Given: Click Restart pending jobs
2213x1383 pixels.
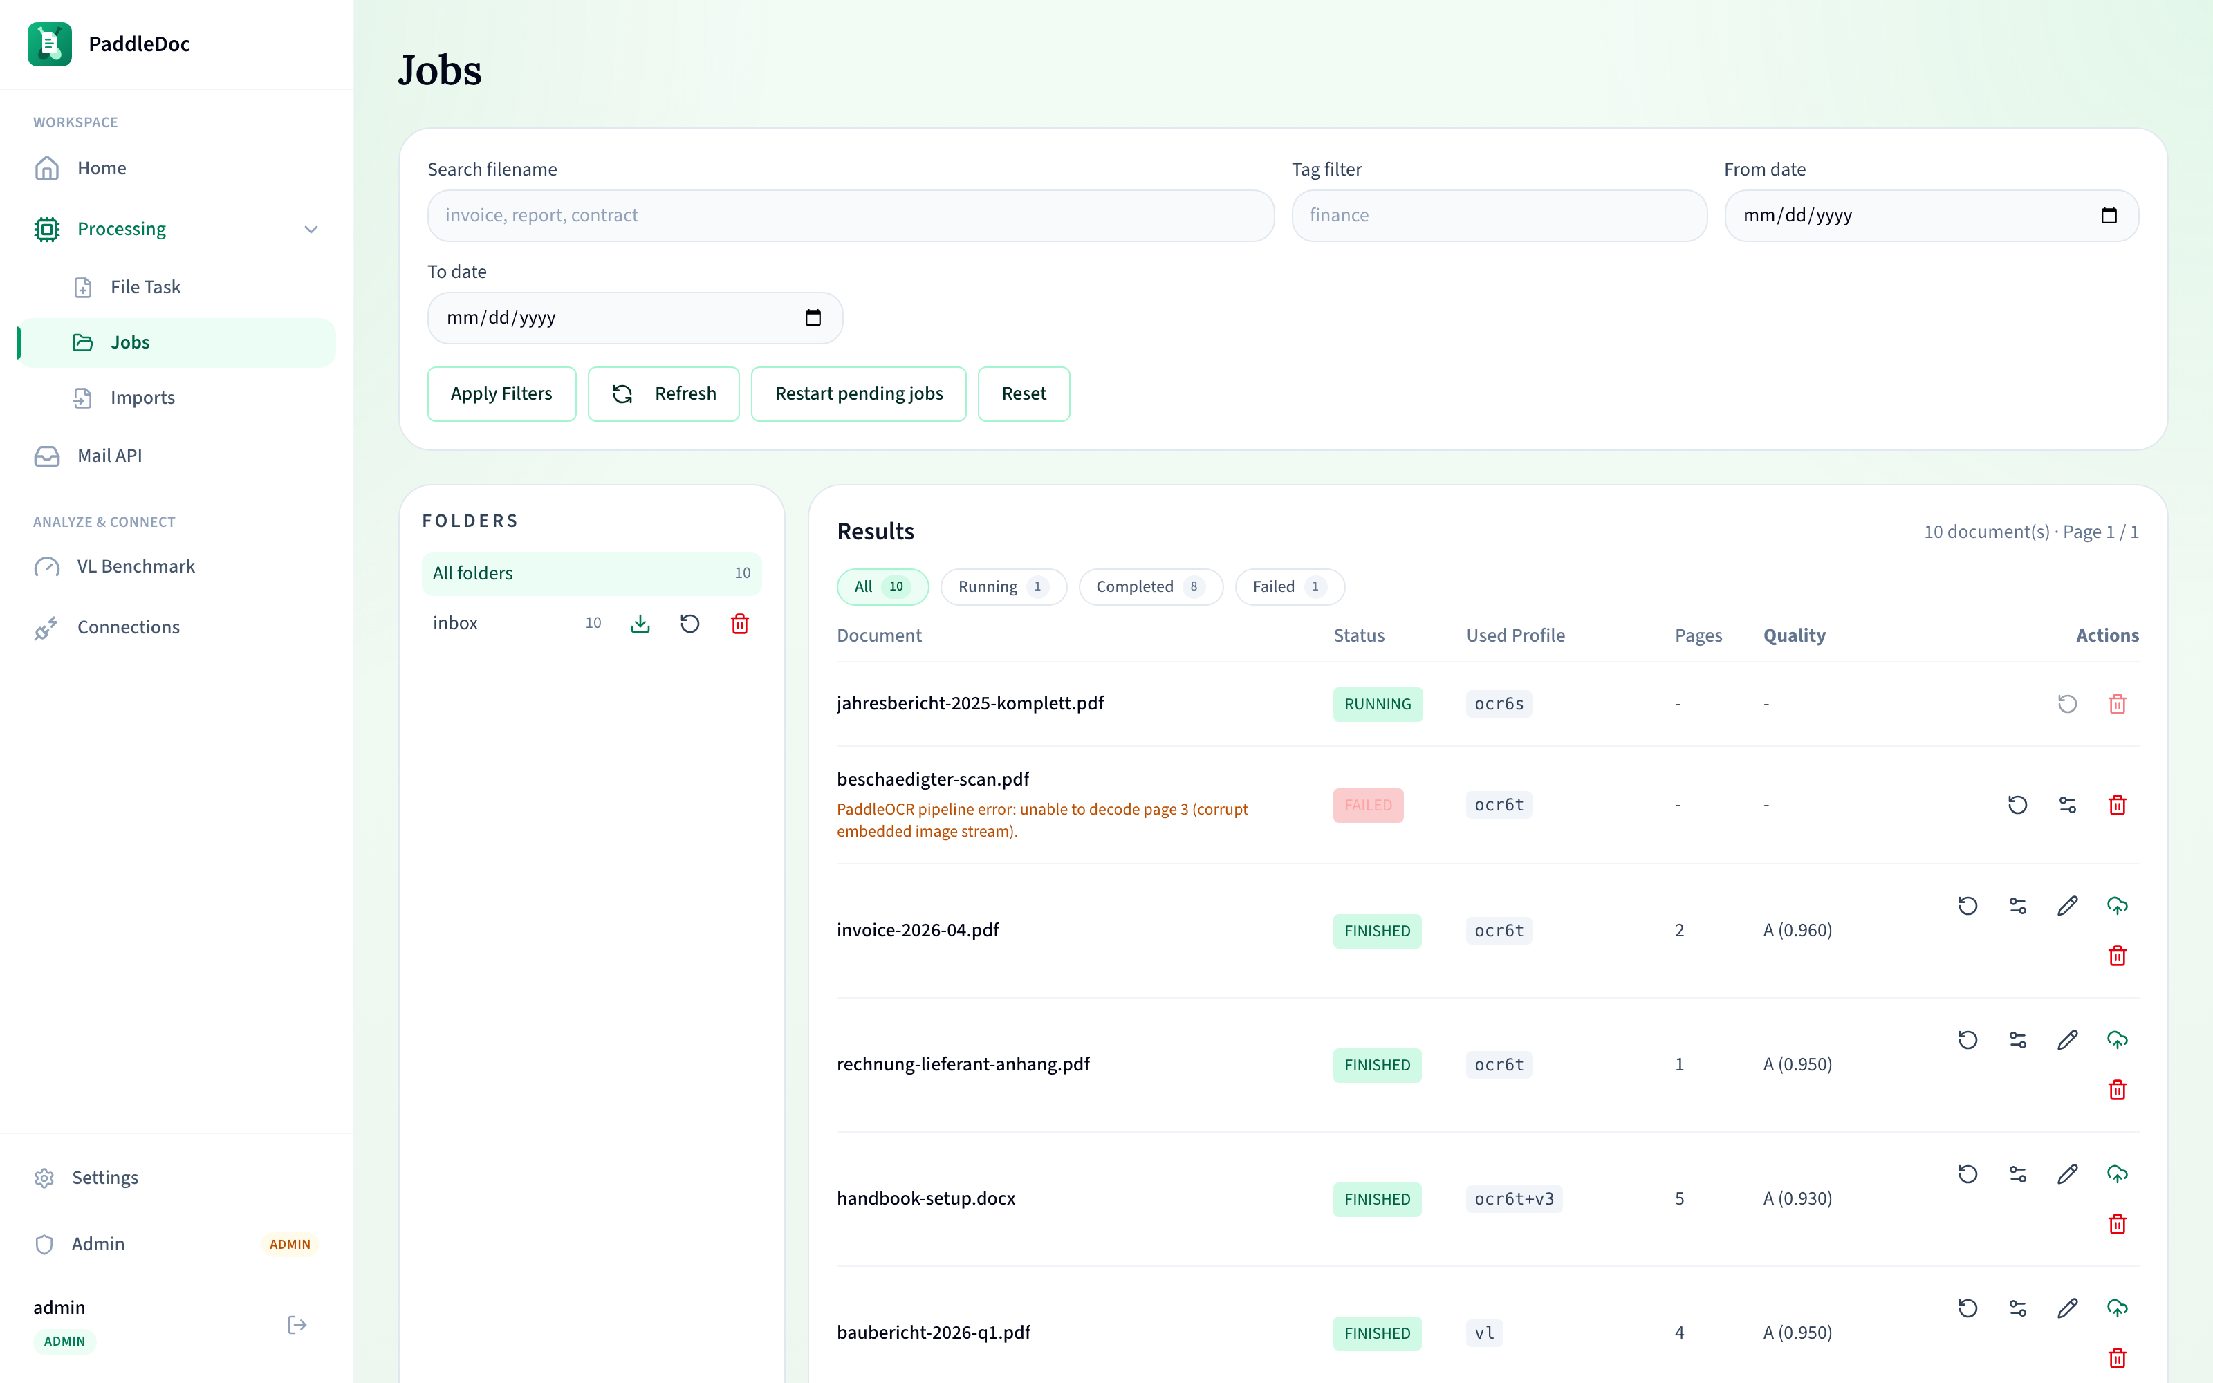Looking at the screenshot, I should (x=859, y=394).
